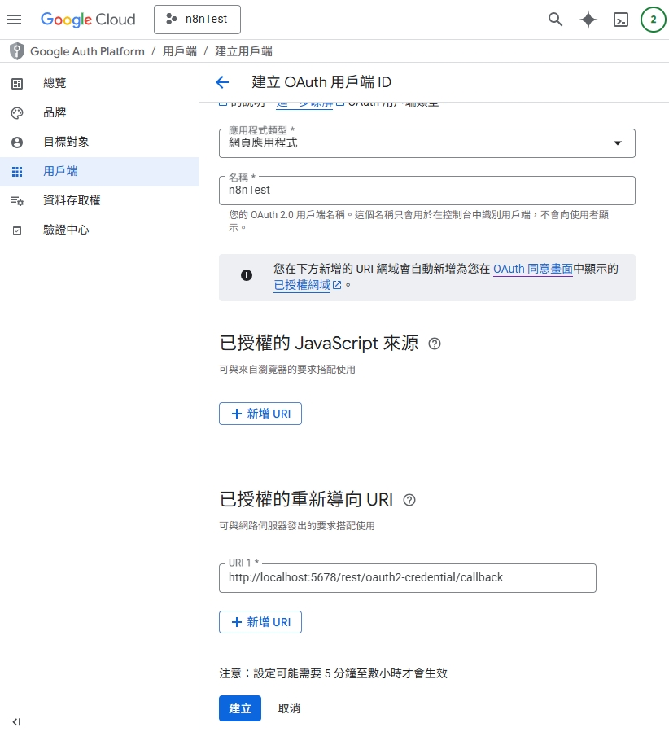This screenshot has width=669, height=732.
Task: Open 資料存取權 in the sidebar
Action: [x=99, y=201]
